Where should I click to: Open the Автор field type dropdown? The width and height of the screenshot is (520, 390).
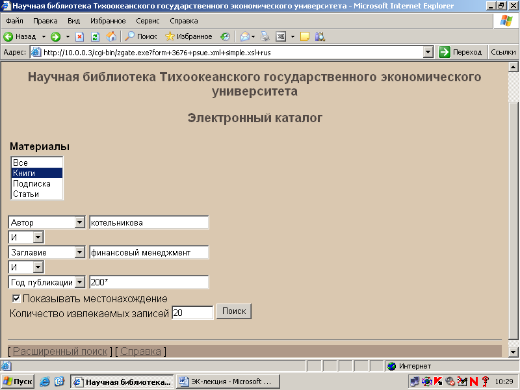79,222
